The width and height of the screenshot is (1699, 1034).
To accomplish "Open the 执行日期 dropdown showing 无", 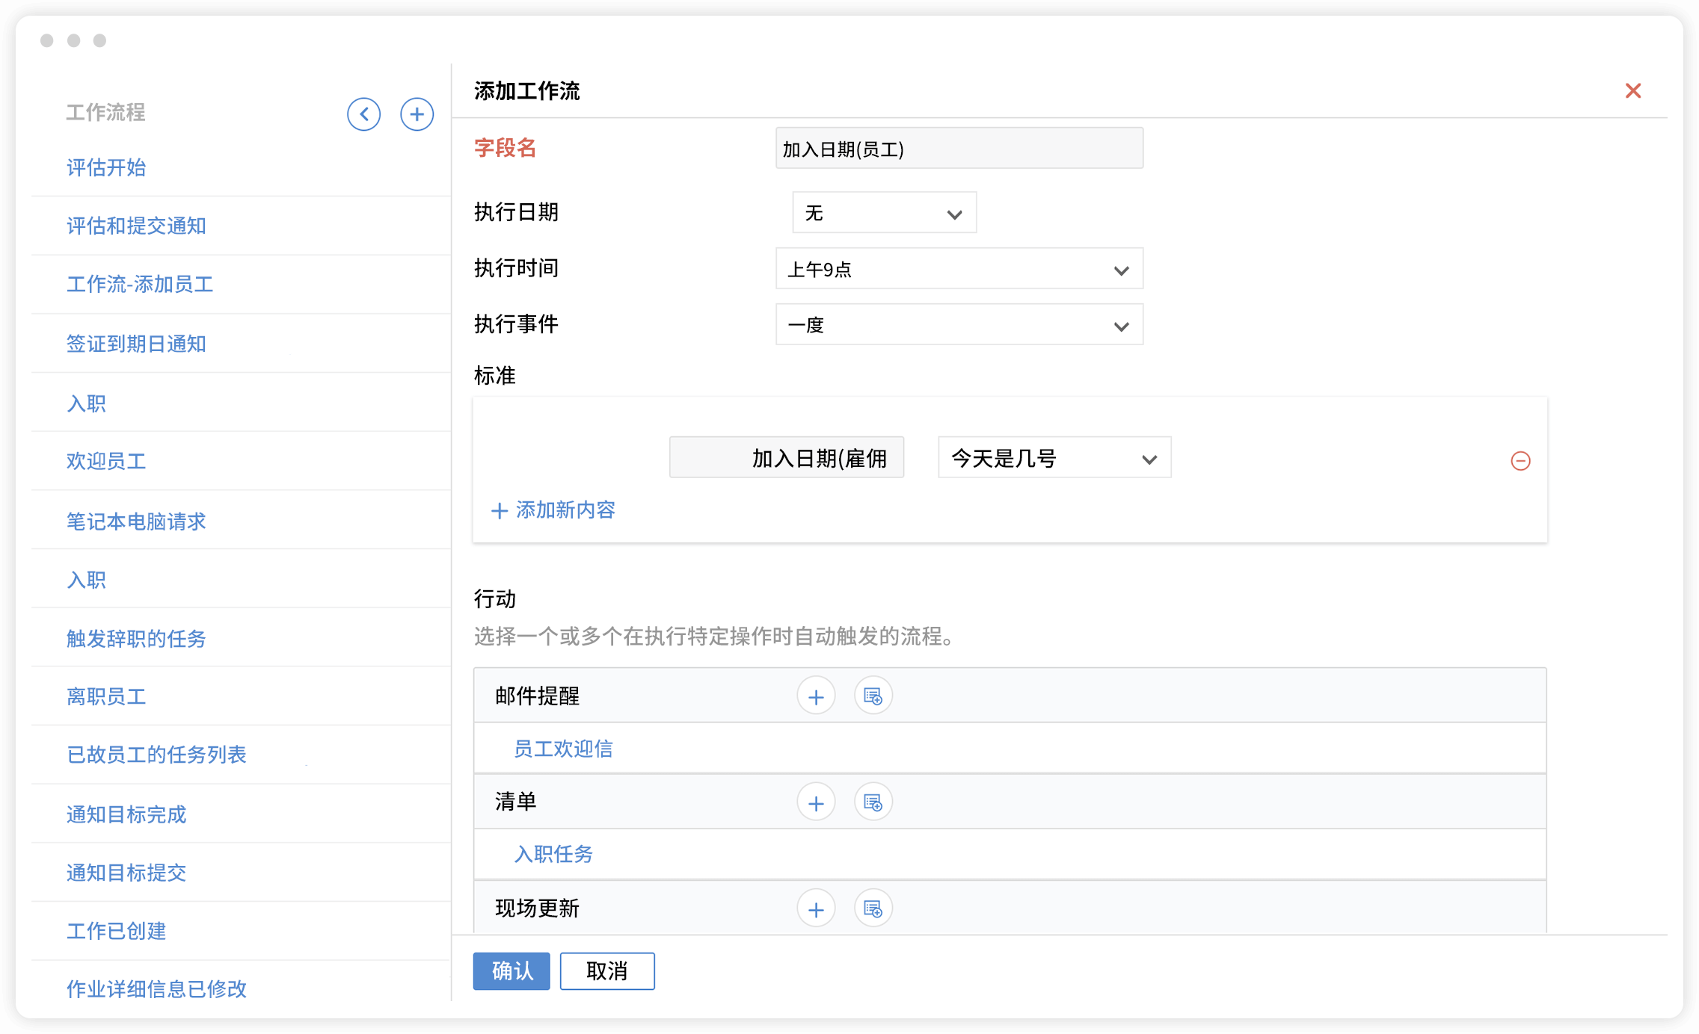I will tap(884, 213).
